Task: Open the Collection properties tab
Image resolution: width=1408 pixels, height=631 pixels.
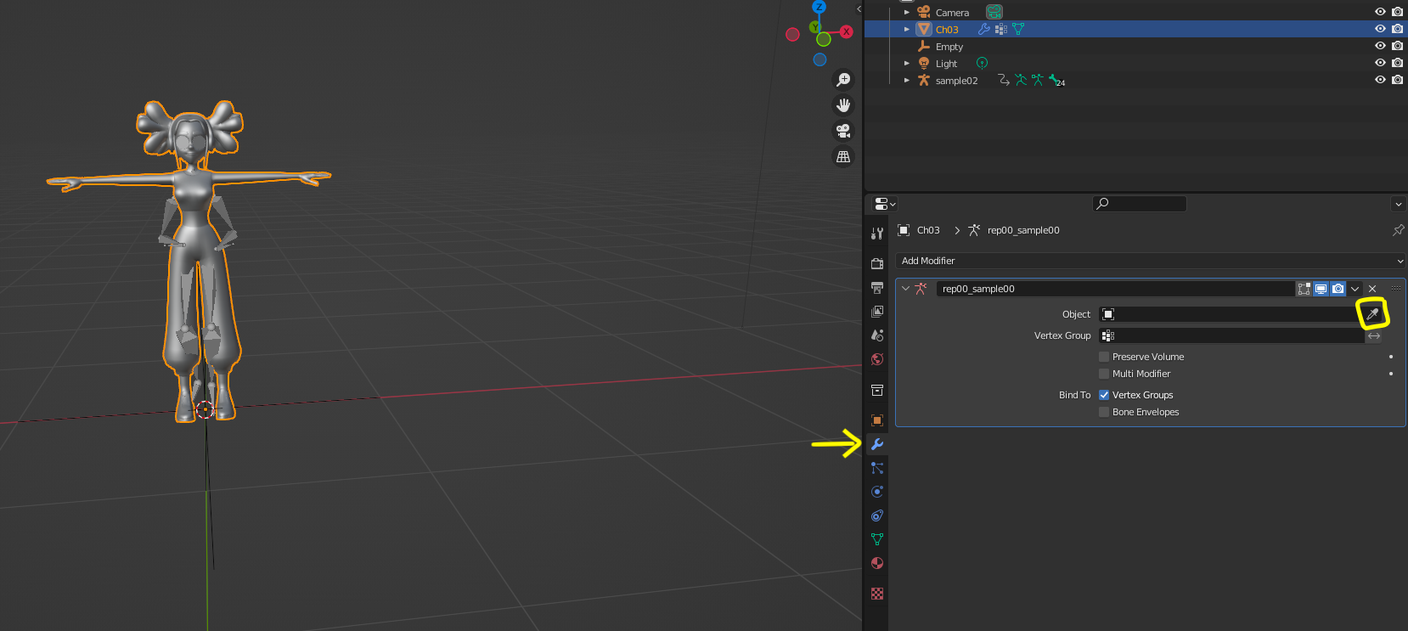Action: click(x=877, y=390)
